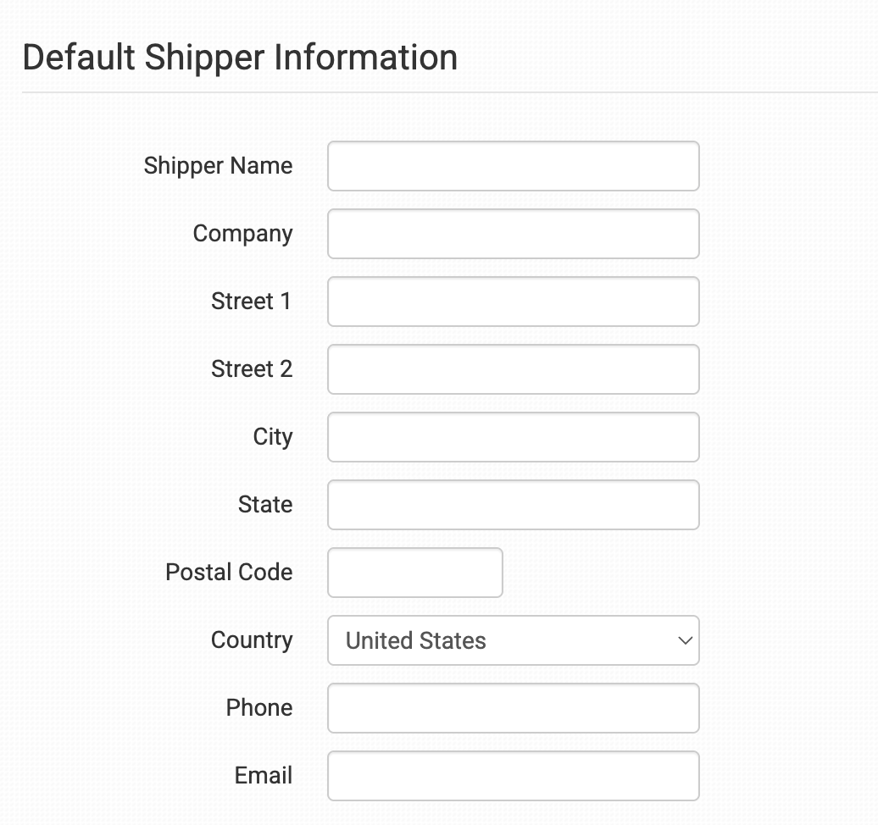Click the "Company" field label

(242, 234)
